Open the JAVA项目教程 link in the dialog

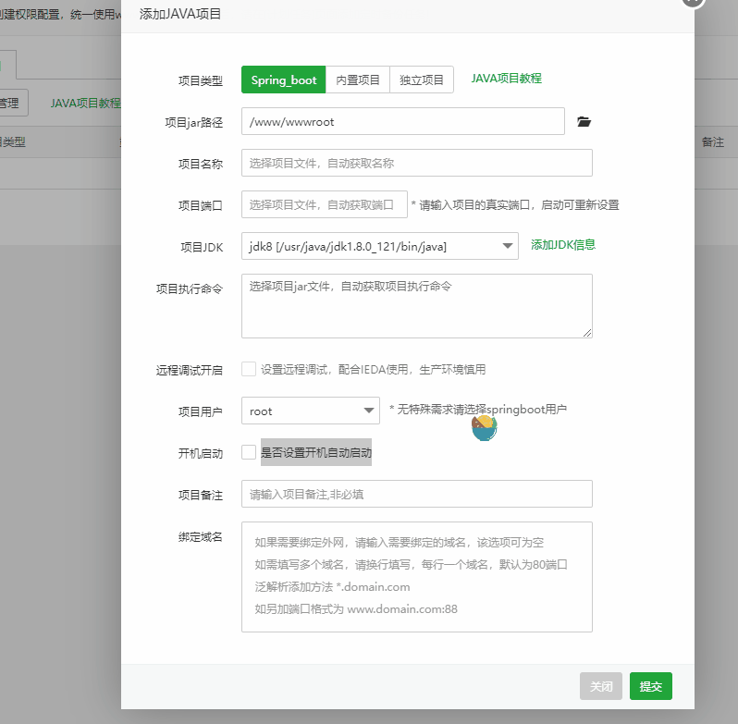coord(506,79)
